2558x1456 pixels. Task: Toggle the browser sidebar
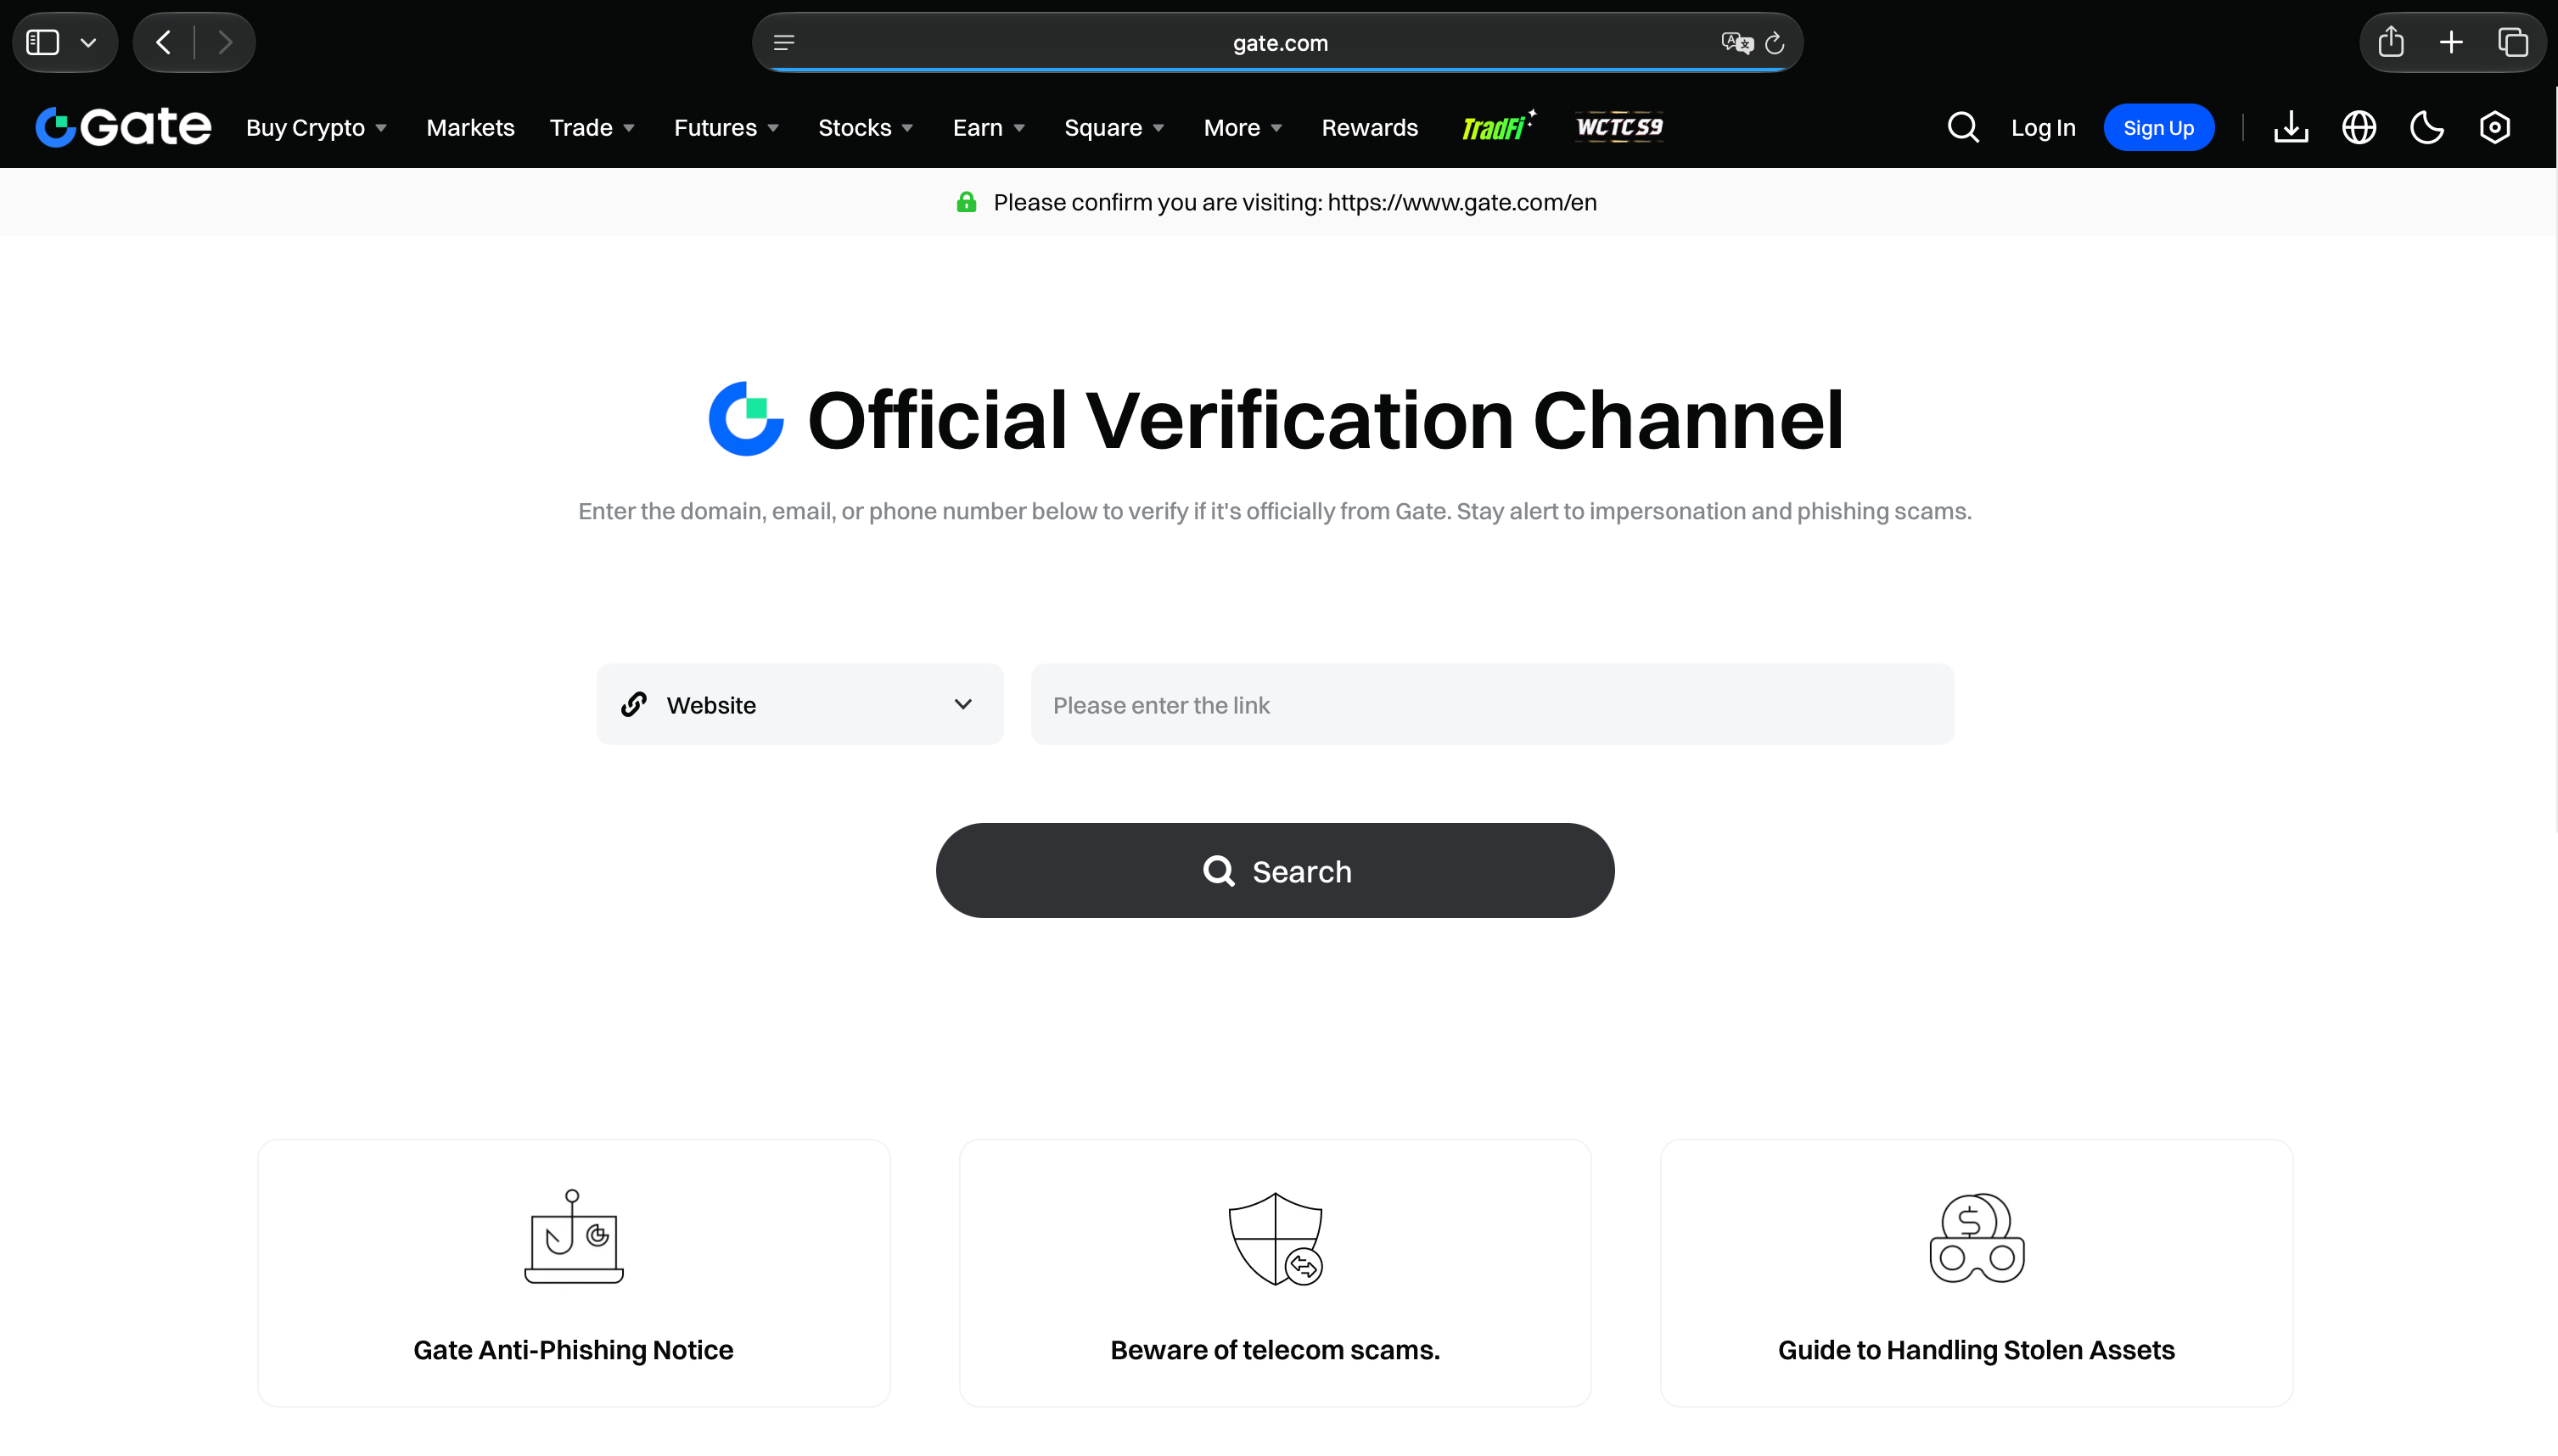pos(42,42)
